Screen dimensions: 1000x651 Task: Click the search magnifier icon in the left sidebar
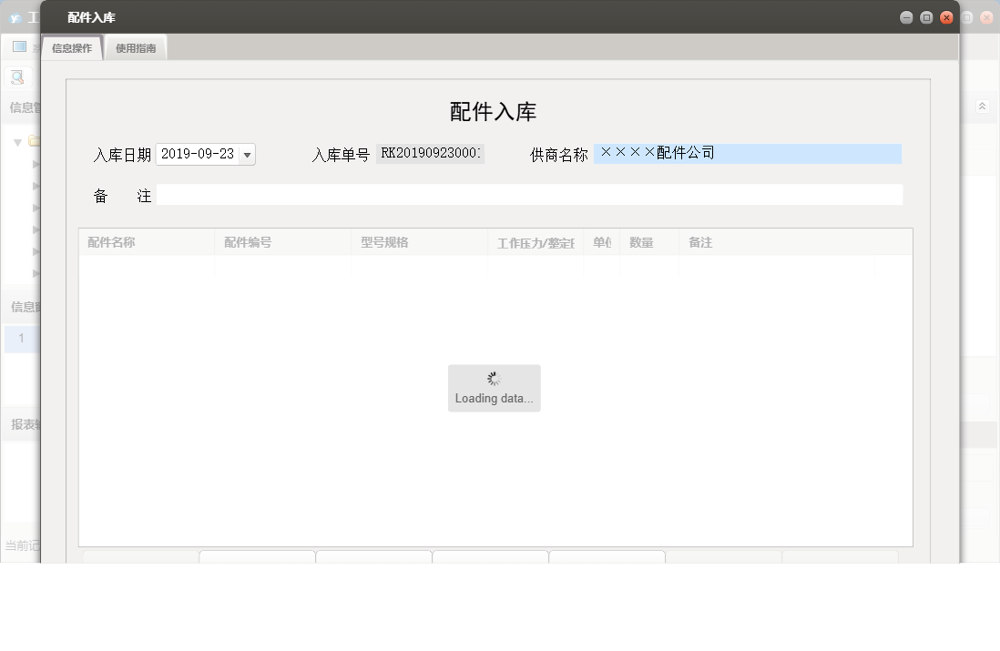16,76
